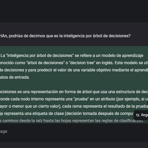Select the user question about árbol de decisiones
Screen dimensions: 148x148
pos(65,36)
